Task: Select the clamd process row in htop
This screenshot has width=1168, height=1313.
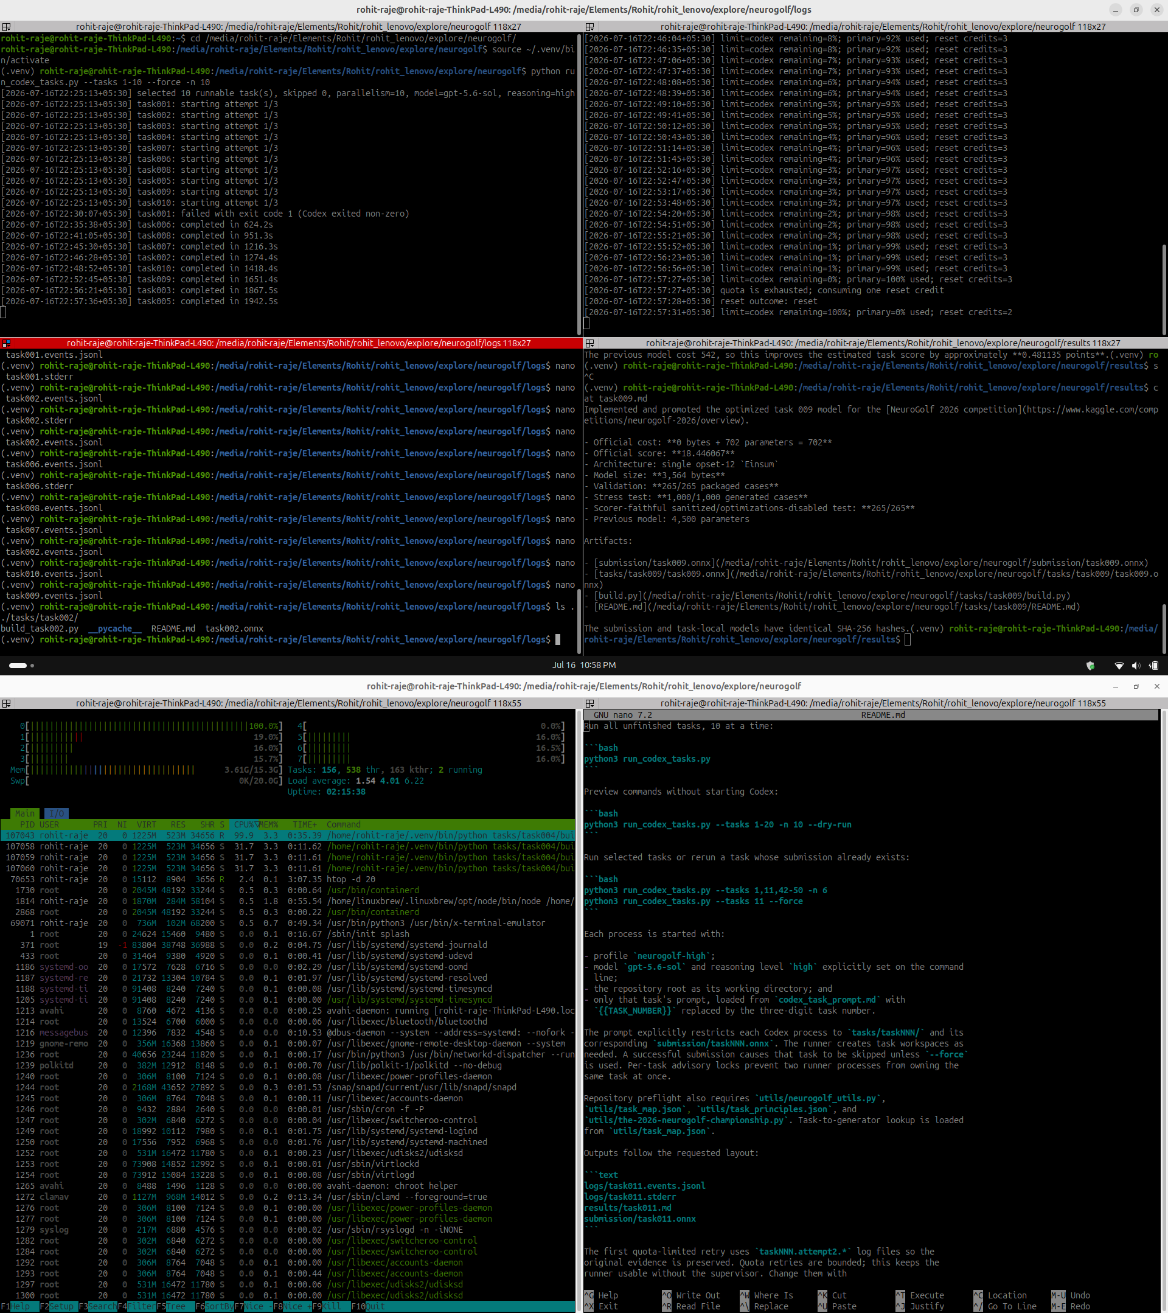Action: point(288,1197)
